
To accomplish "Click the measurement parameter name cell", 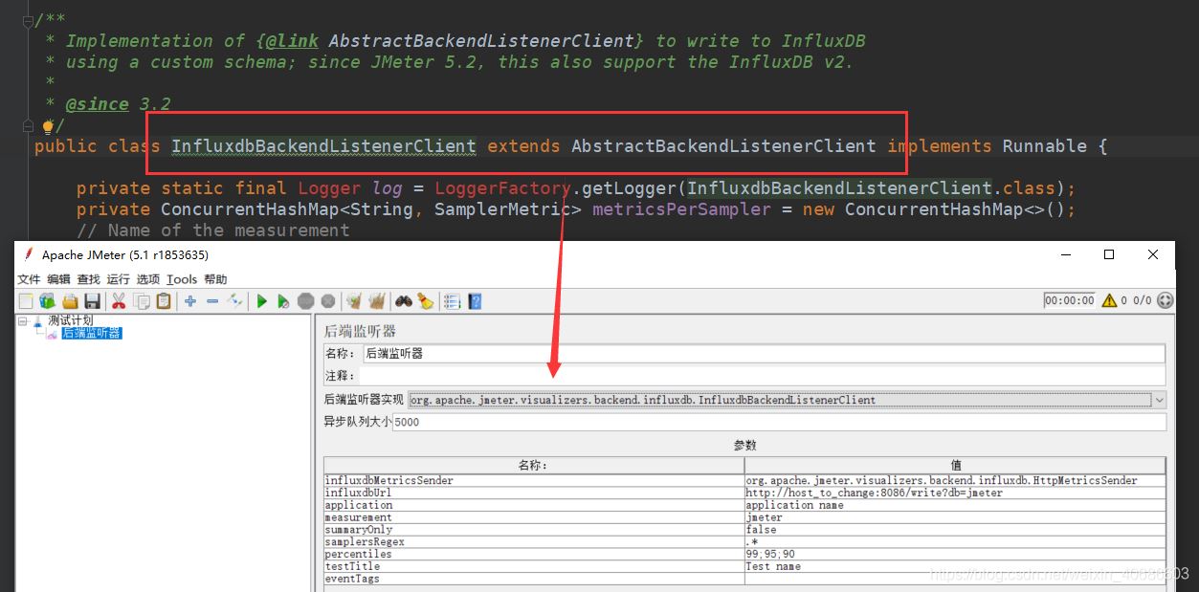I will [534, 517].
